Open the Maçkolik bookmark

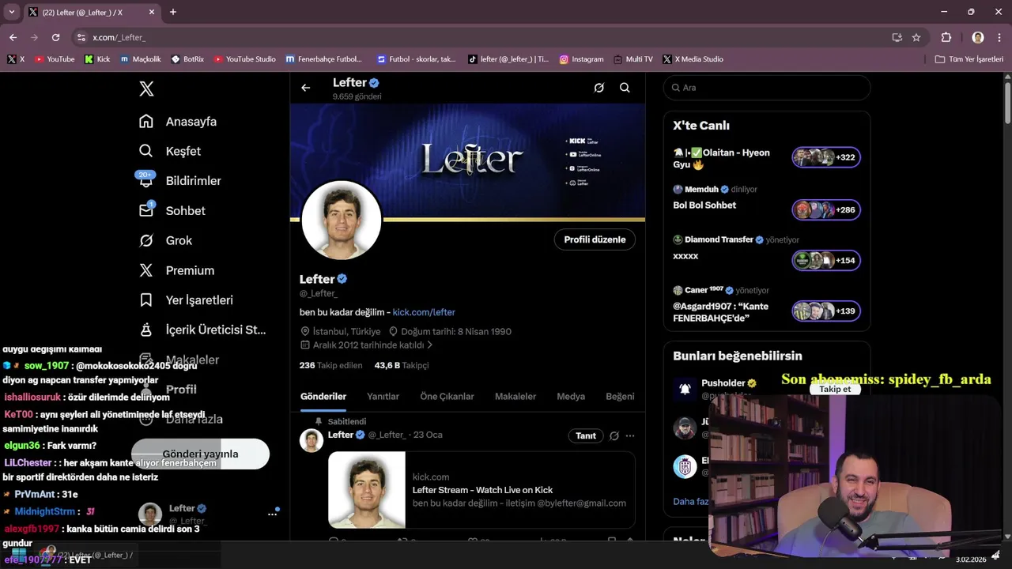(141, 59)
